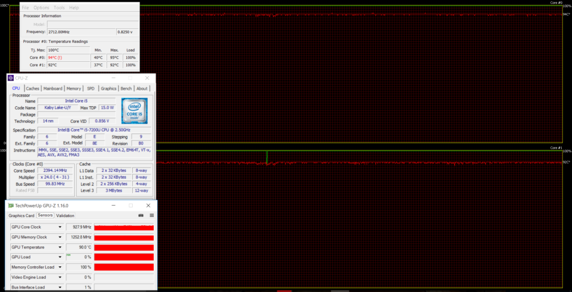Switch to the Mainboard tab in CPU-Z

pyautogui.click(x=53, y=88)
